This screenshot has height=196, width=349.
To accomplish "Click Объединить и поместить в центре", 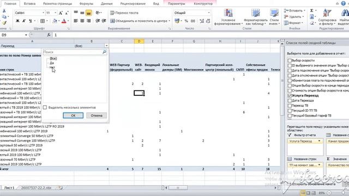I will click(140, 21).
